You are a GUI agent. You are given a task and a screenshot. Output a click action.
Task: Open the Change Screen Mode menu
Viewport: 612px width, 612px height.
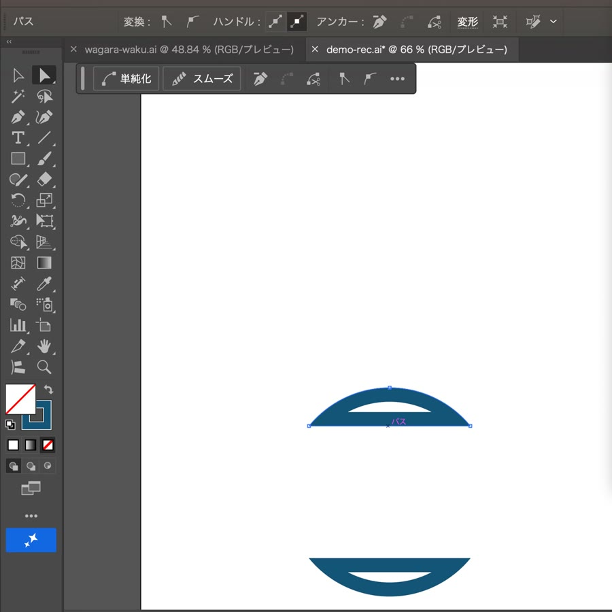pos(31,488)
